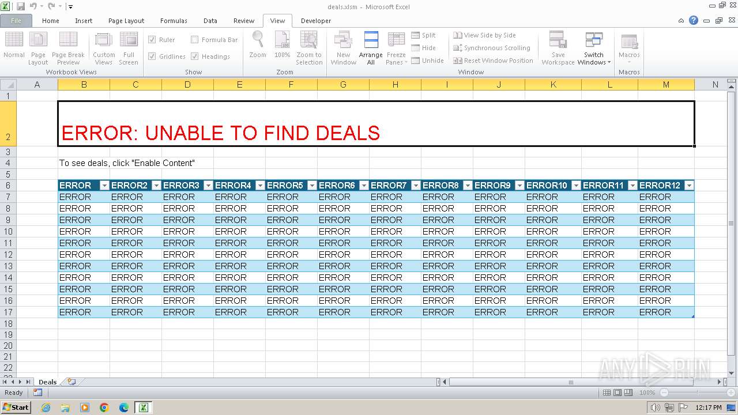Switch to Home ribbon tab
The width and height of the screenshot is (738, 415).
click(x=51, y=21)
